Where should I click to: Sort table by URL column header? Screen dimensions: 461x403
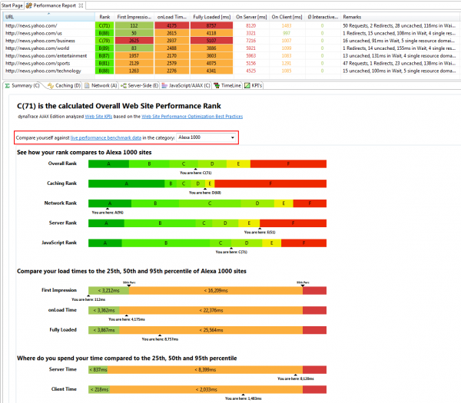coord(49,17)
